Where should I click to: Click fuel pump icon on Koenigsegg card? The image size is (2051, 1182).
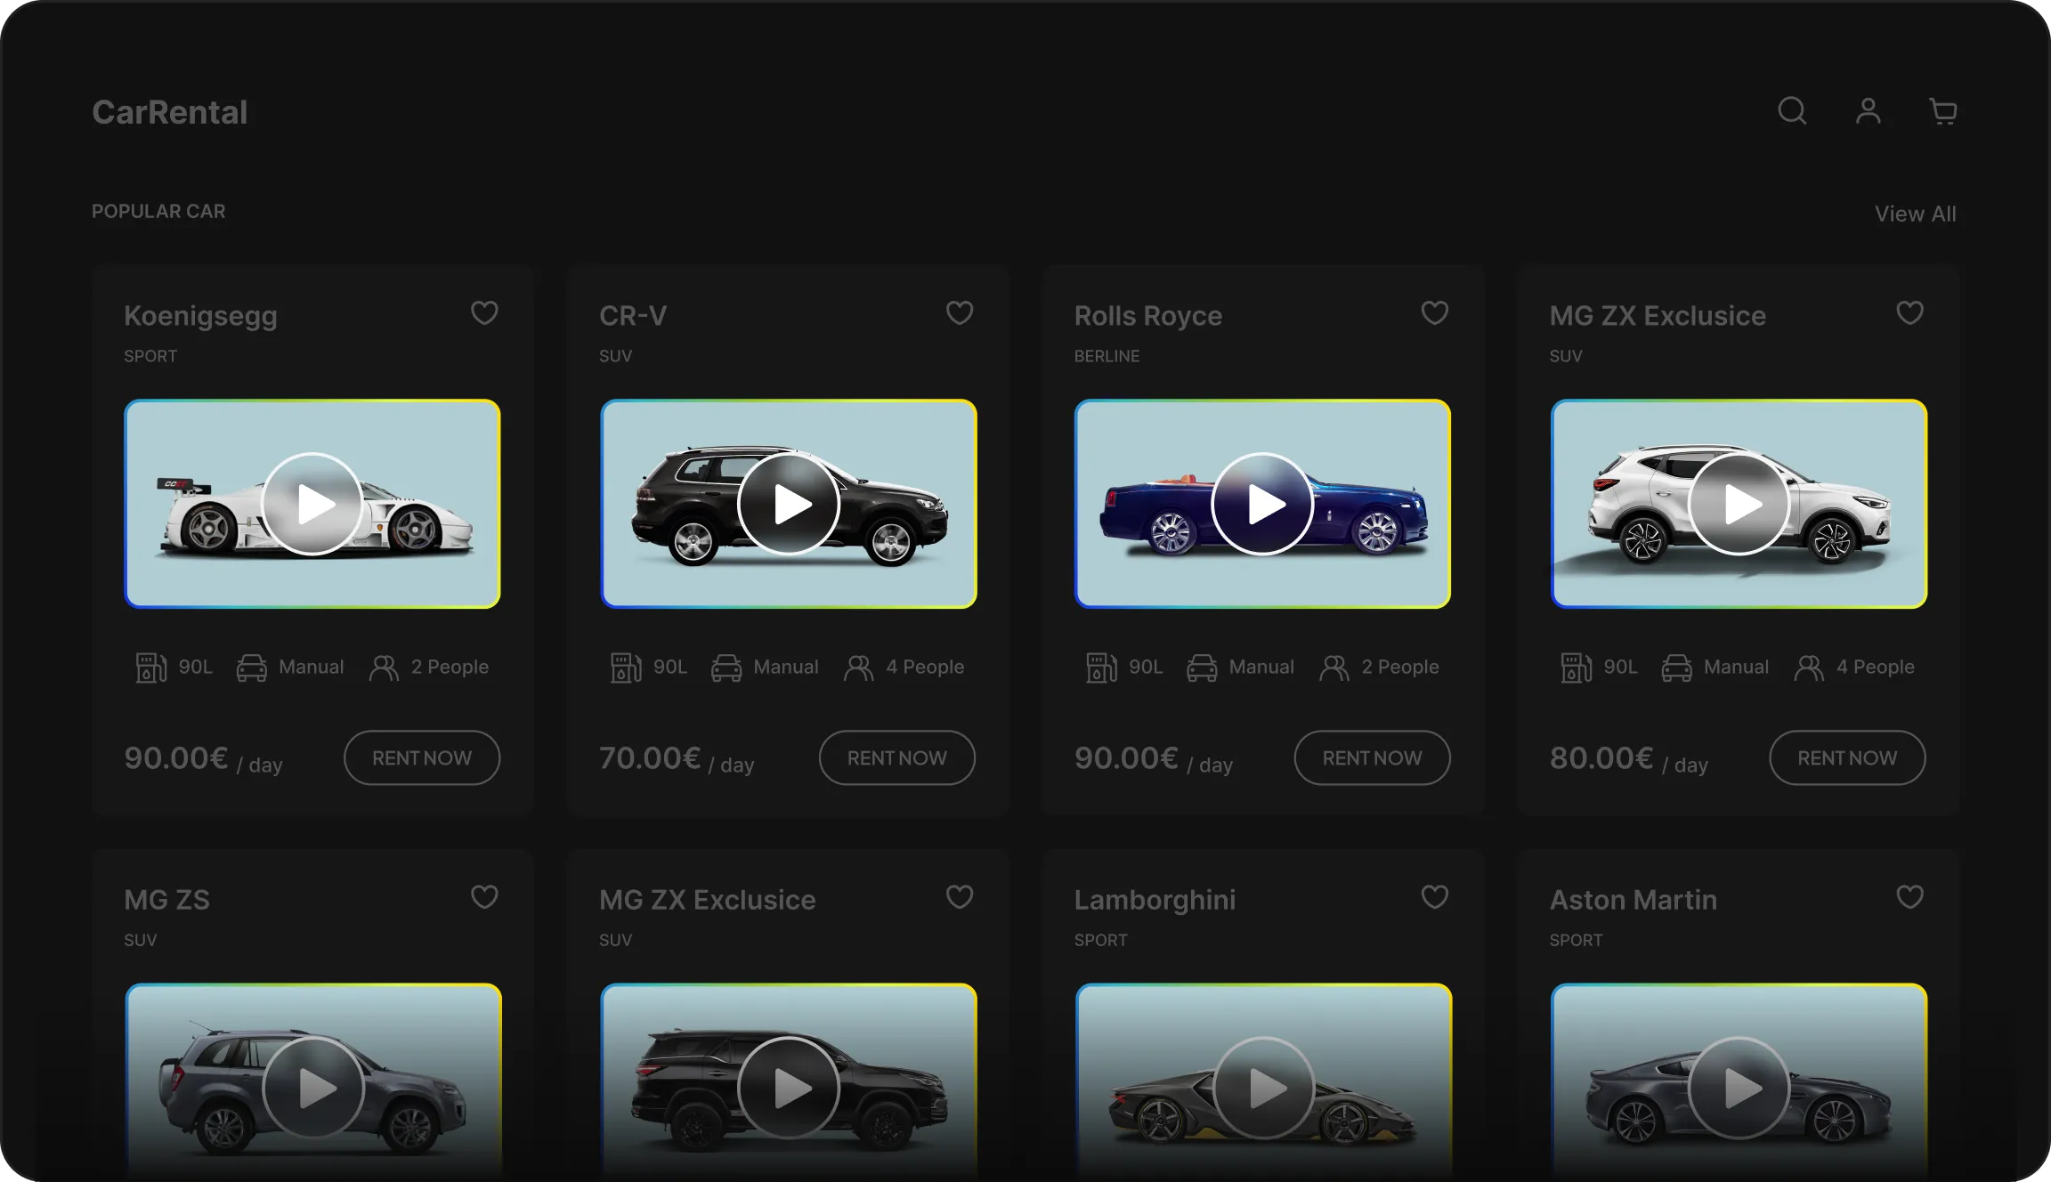click(x=150, y=667)
